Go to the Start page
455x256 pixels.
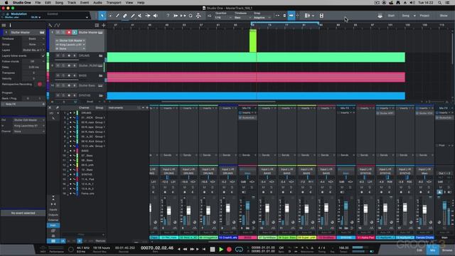point(391,16)
